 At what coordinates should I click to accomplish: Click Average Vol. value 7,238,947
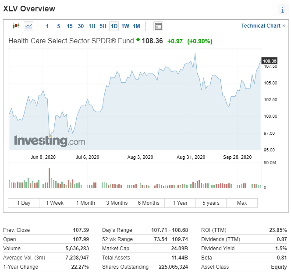pos(77,258)
